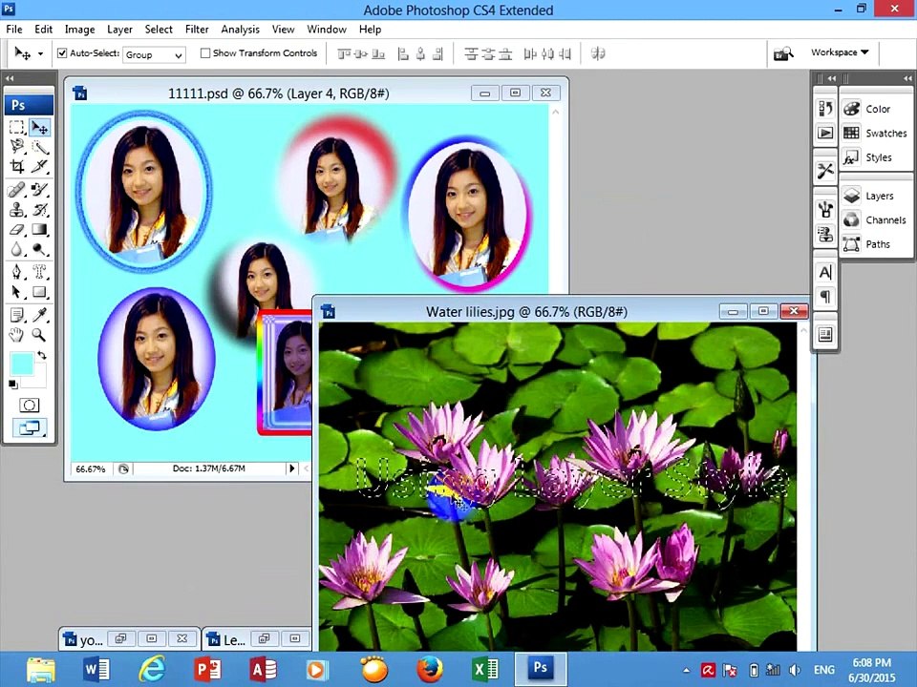Select the Move tool in toolbox
917x687 pixels.
tap(40, 127)
